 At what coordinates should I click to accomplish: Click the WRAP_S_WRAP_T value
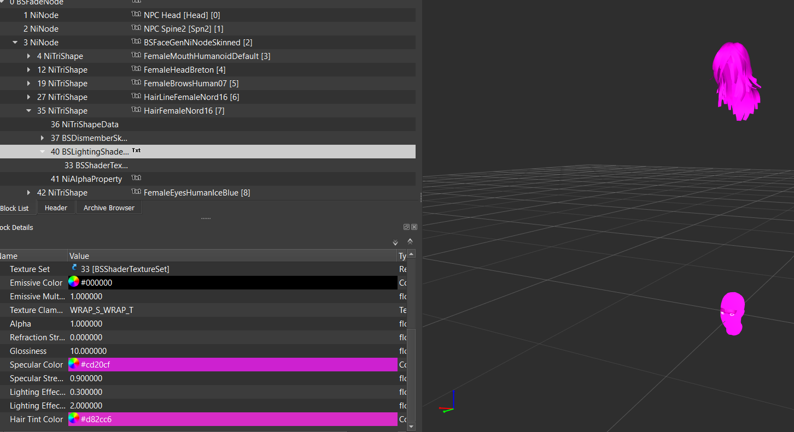(102, 310)
